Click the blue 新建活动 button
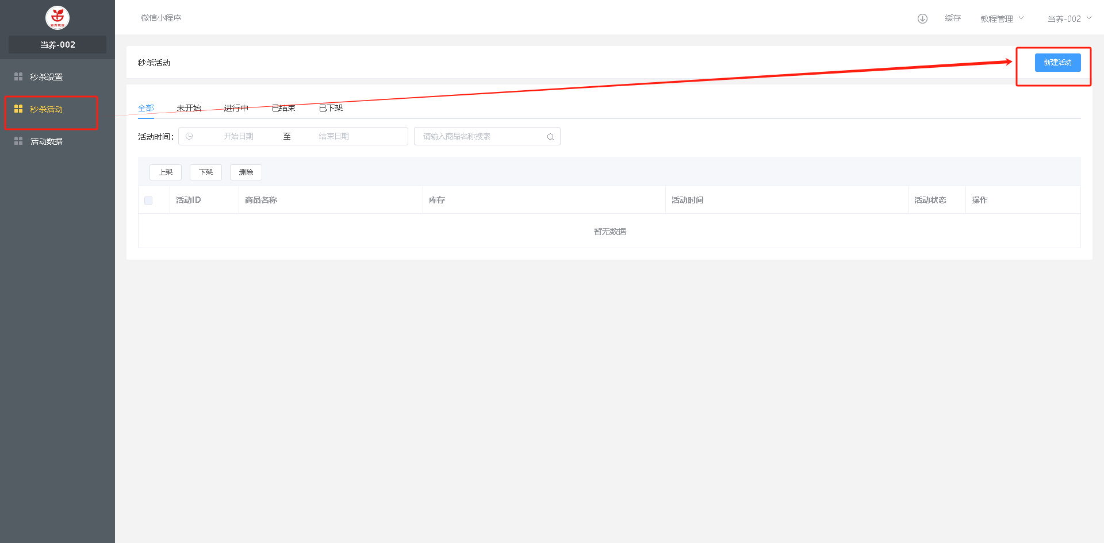The height and width of the screenshot is (543, 1104). pyautogui.click(x=1057, y=63)
